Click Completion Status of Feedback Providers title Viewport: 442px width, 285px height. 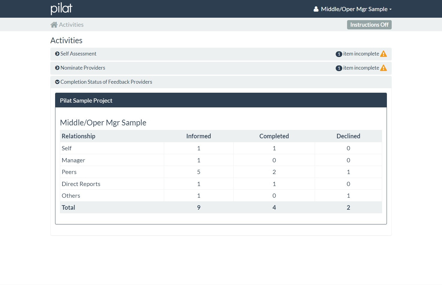[106, 82]
